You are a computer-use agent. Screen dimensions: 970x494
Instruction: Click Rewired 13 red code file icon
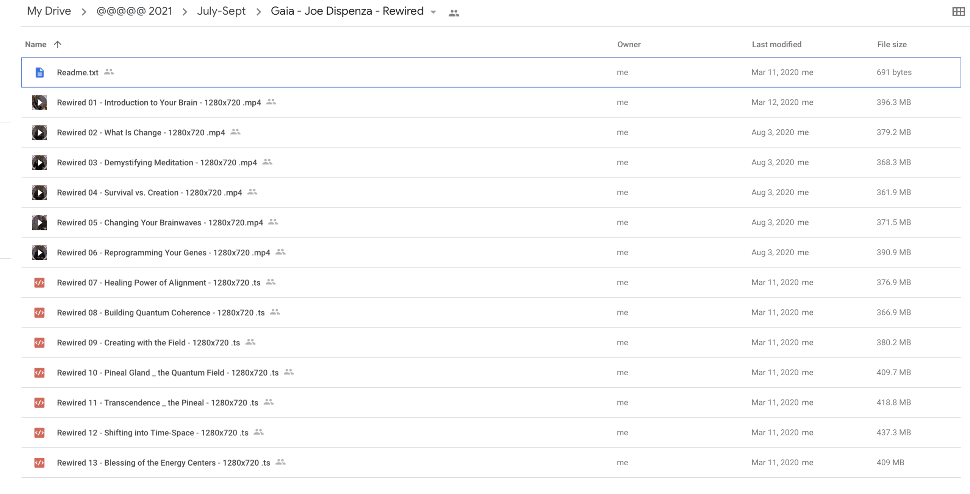(39, 463)
